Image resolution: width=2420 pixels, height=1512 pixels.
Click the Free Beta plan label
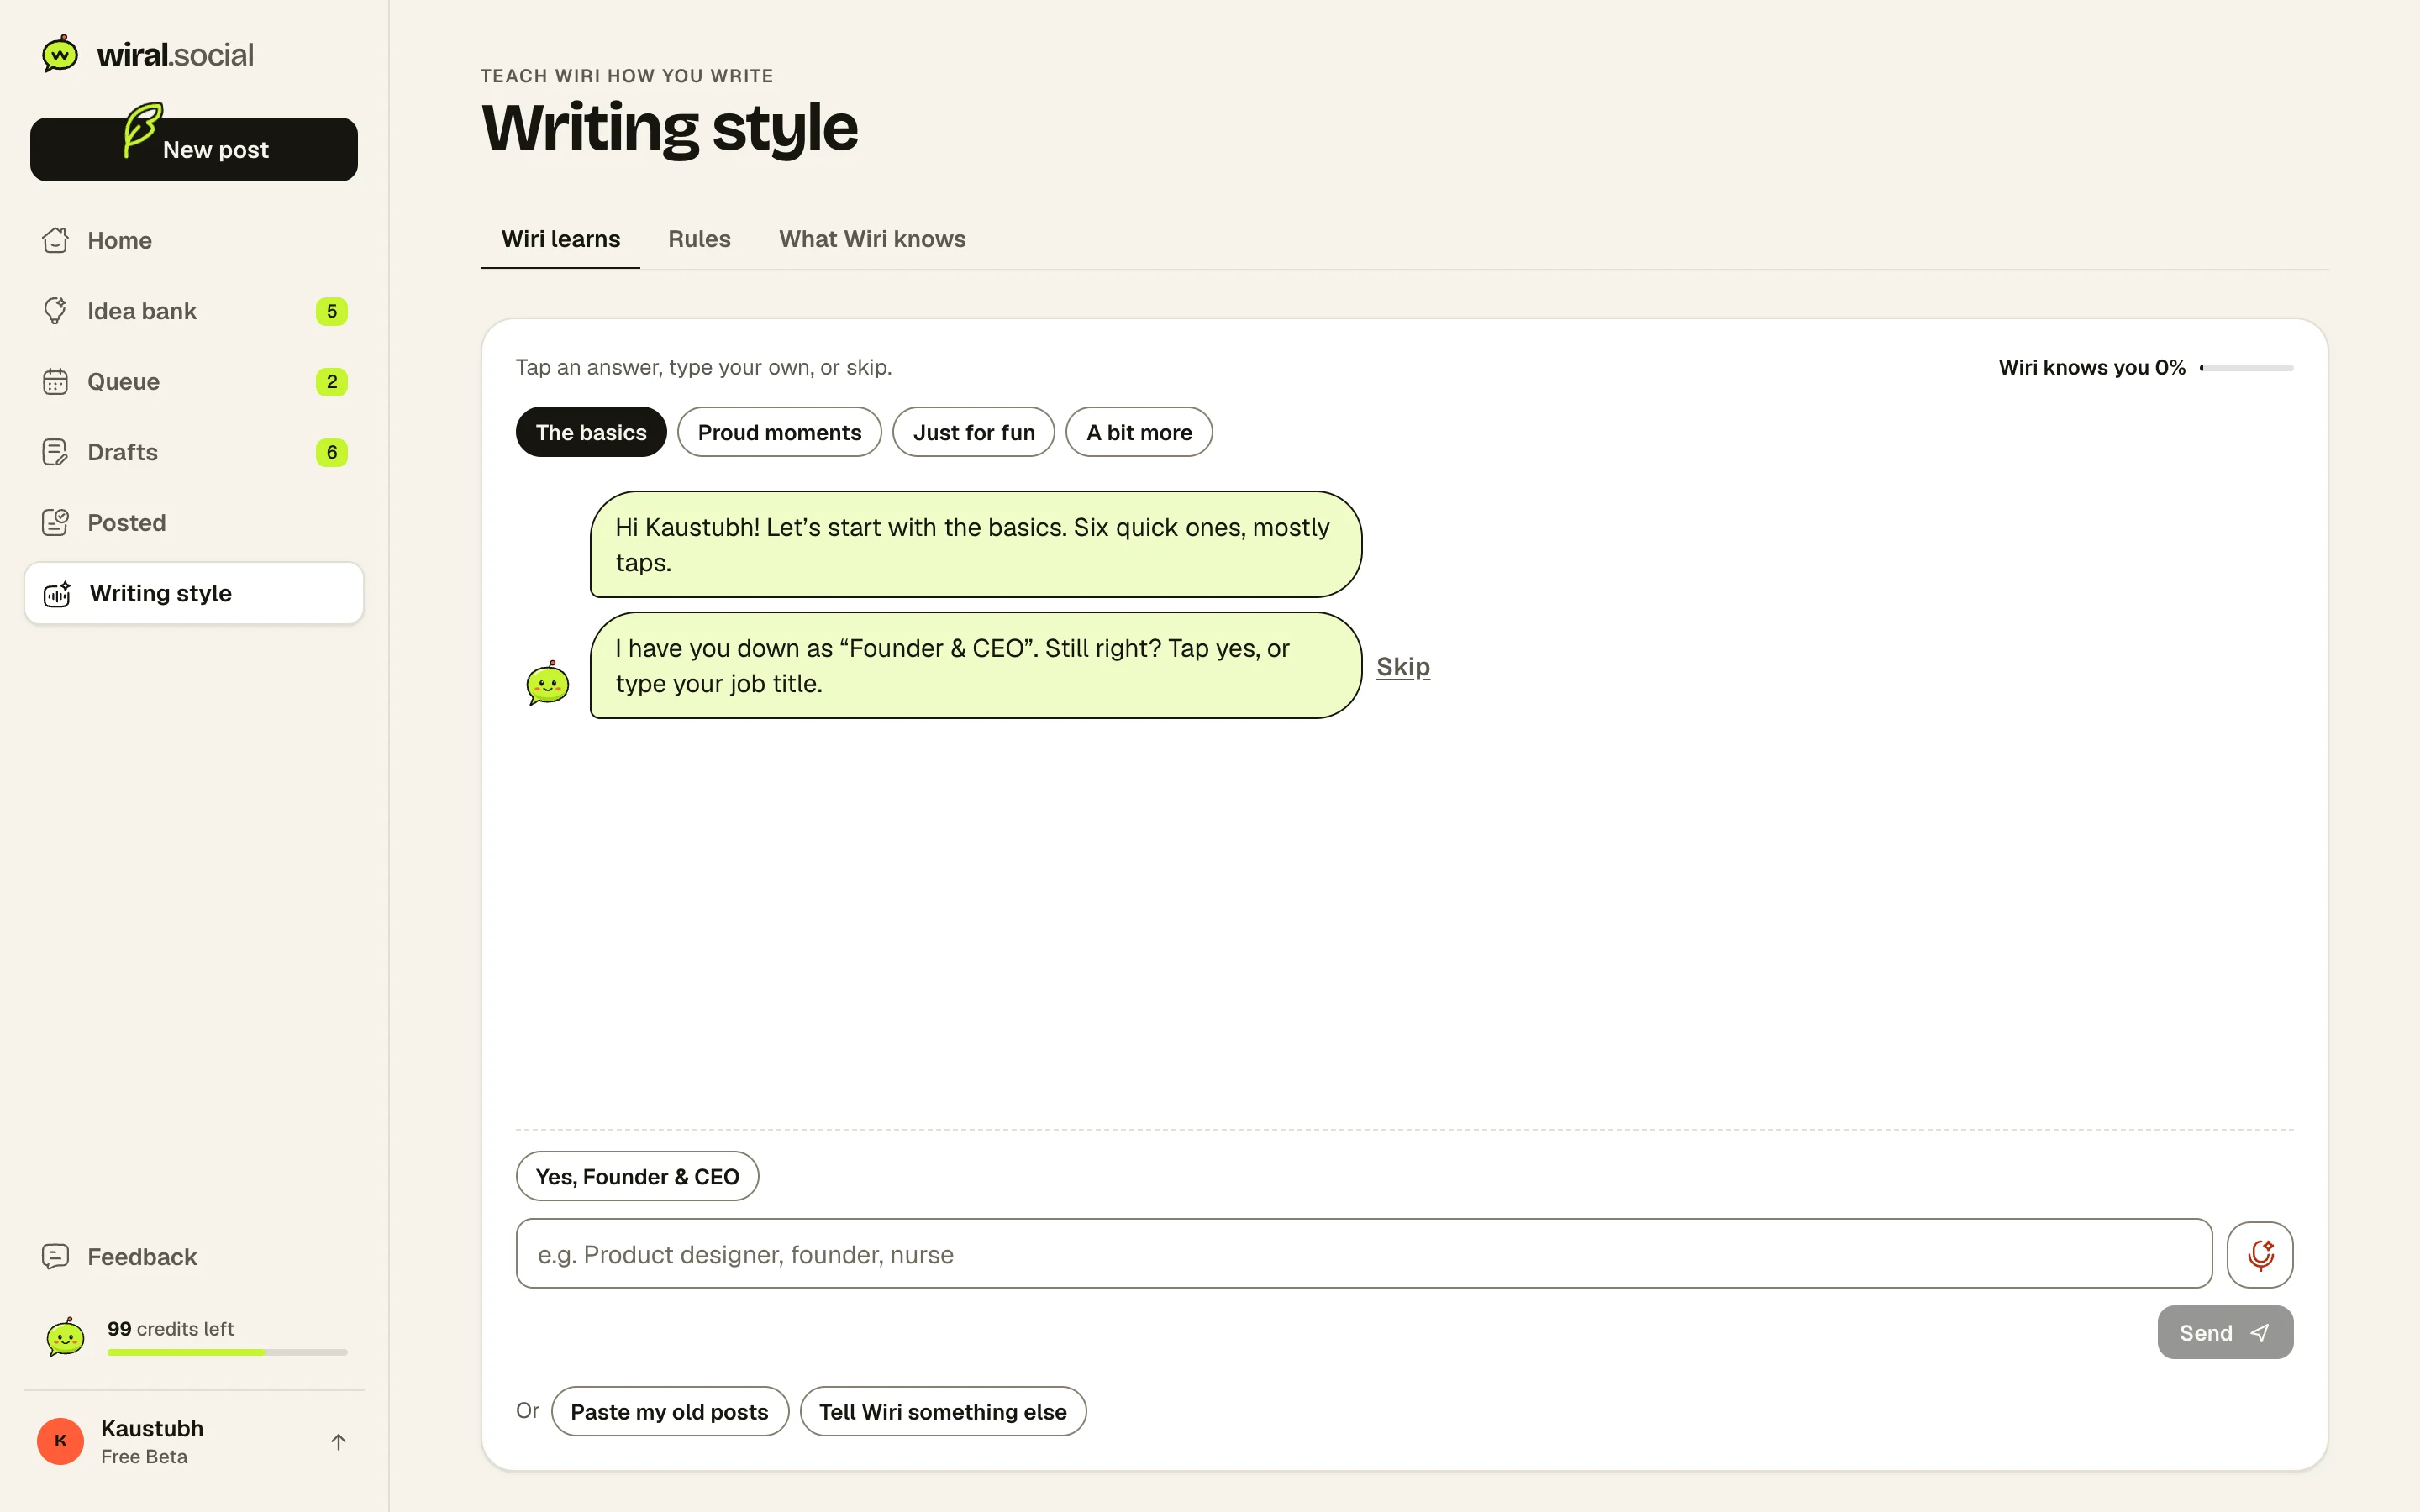tap(144, 1457)
